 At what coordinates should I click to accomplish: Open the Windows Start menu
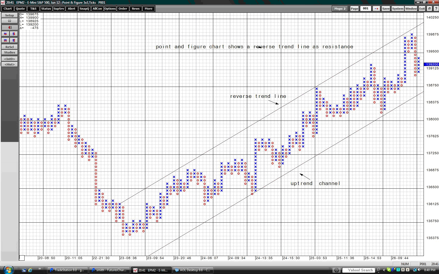(x=8, y=270)
